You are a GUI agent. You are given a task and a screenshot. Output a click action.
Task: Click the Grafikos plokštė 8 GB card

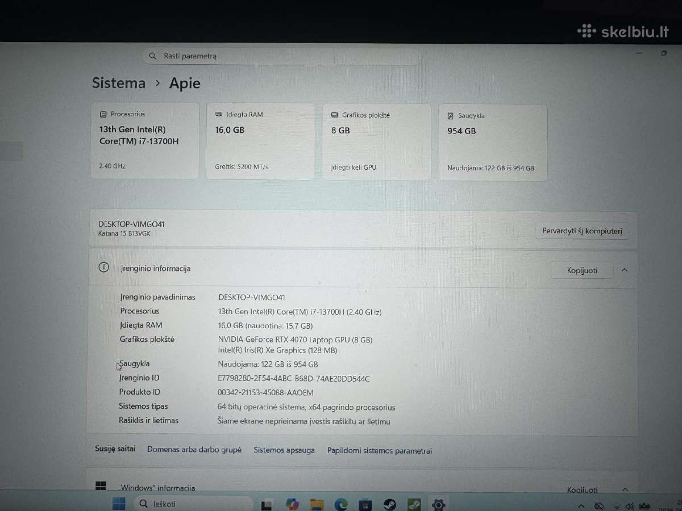pos(376,142)
